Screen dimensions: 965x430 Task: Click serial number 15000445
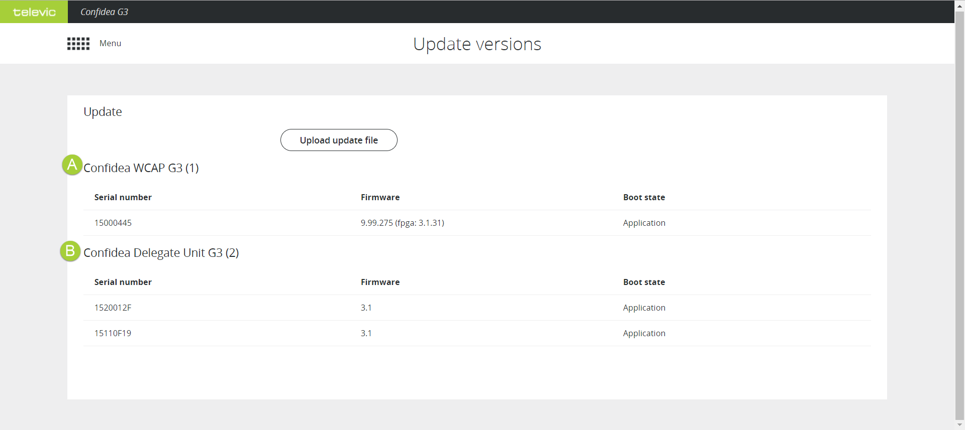tap(113, 223)
